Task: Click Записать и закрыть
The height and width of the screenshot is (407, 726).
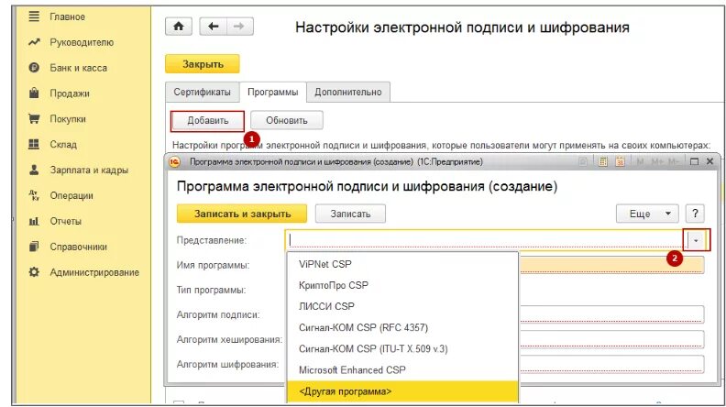Action: [242, 214]
